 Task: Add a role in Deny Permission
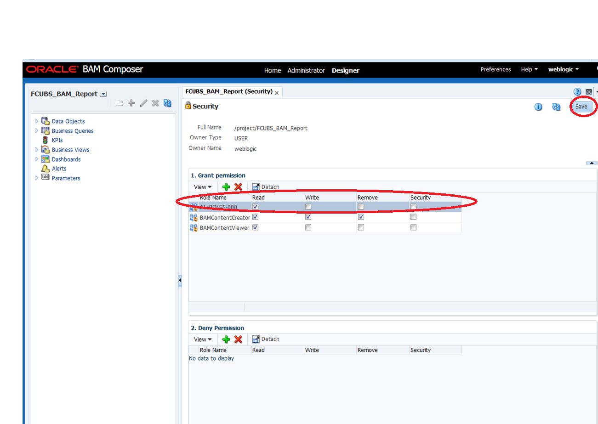point(226,339)
